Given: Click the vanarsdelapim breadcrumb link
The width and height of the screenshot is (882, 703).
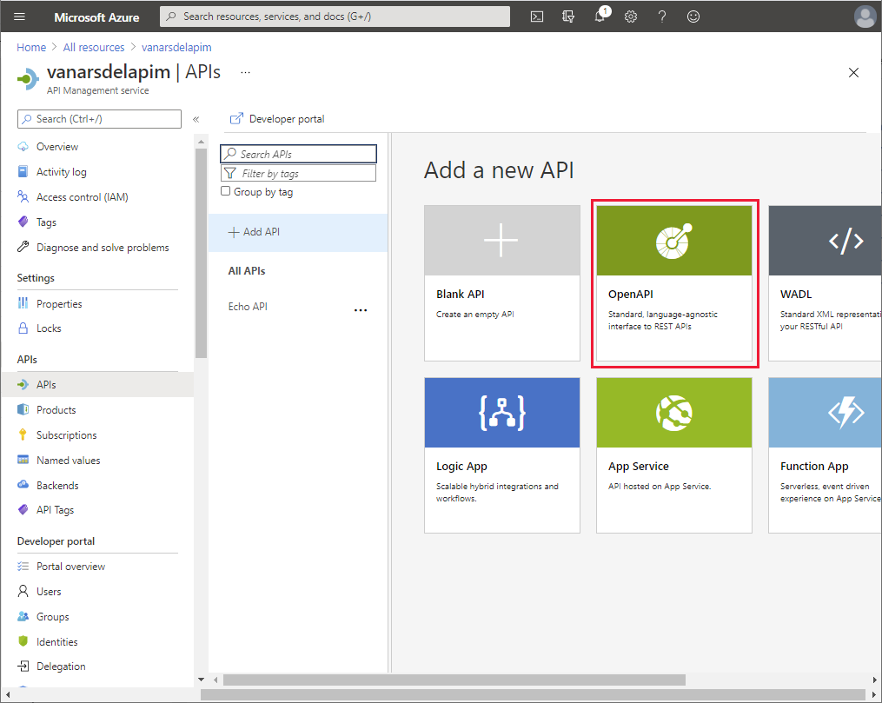Looking at the screenshot, I should pyautogui.click(x=176, y=47).
